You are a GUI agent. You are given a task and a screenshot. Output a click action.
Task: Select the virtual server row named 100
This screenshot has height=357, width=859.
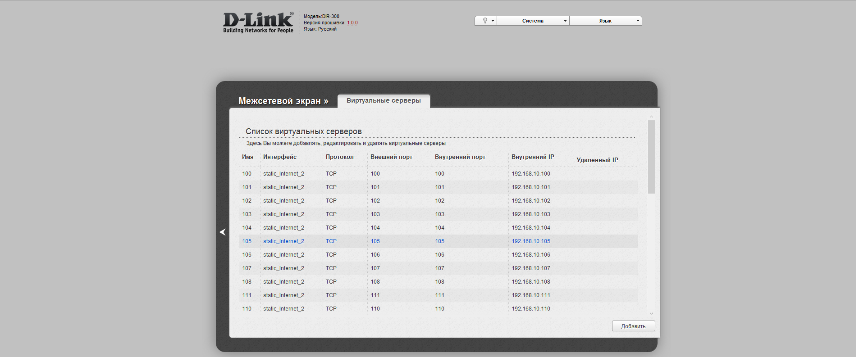(x=247, y=174)
